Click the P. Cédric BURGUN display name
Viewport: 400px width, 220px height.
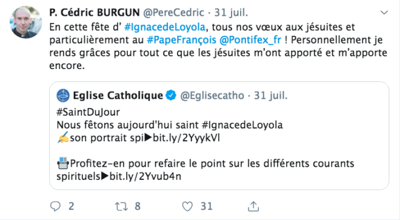95,13
